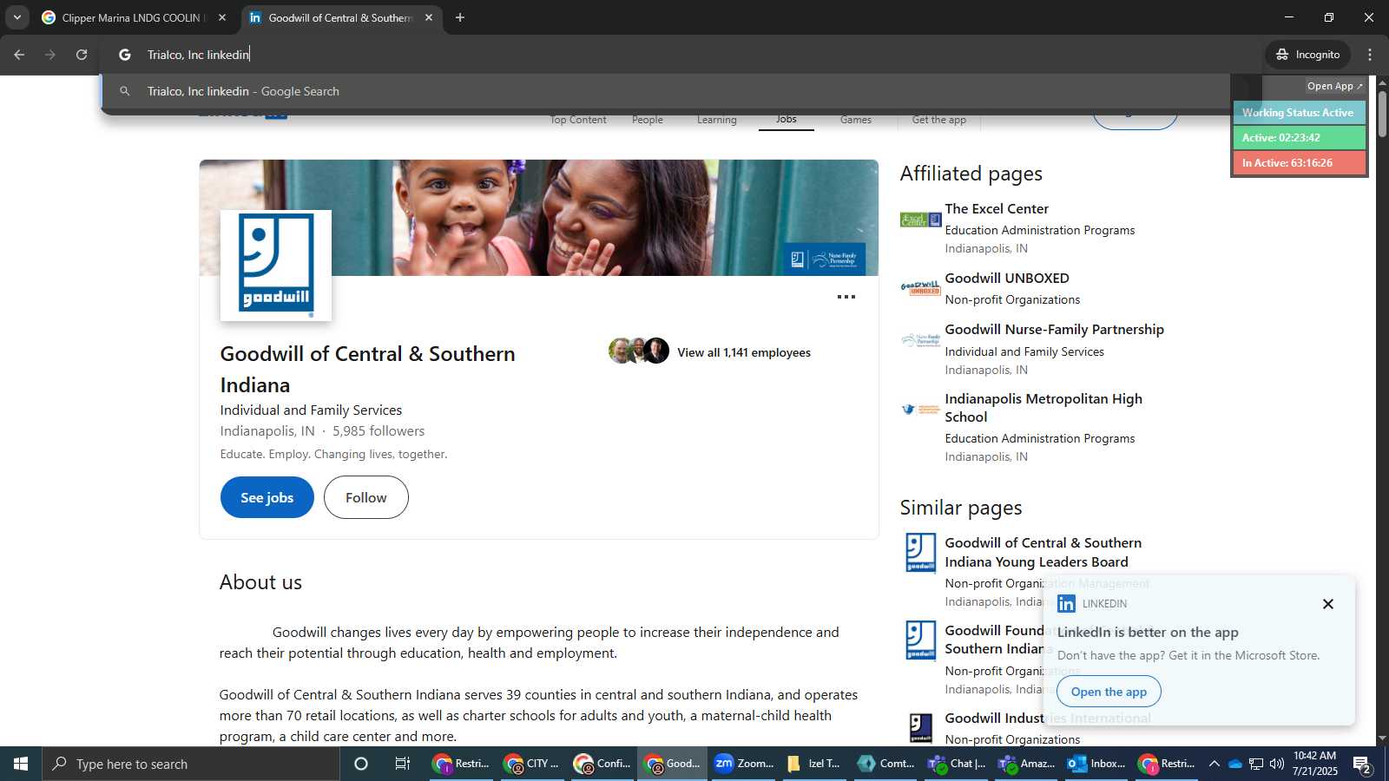The height and width of the screenshot is (781, 1389).
Task: Open the Incognito indicator button
Action: [x=1307, y=55]
